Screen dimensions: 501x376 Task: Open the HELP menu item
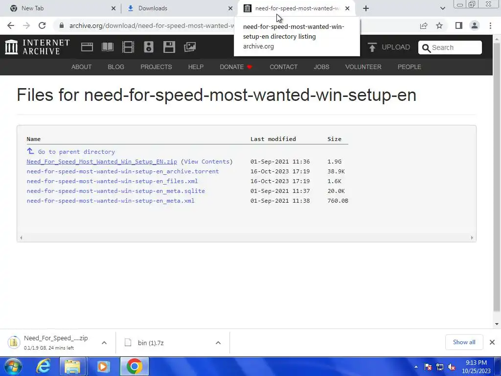(196, 67)
